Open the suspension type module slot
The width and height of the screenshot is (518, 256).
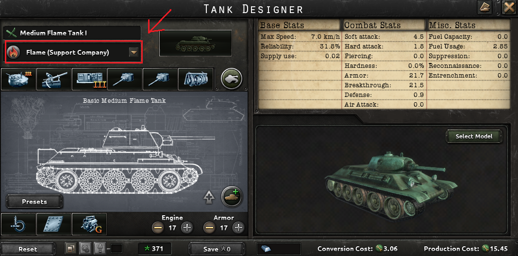pyautogui.click(x=18, y=224)
